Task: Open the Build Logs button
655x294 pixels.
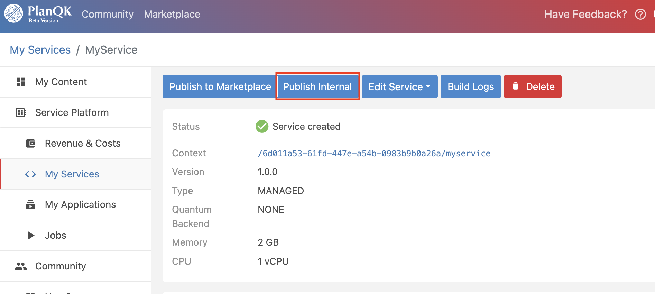Action: [x=470, y=86]
